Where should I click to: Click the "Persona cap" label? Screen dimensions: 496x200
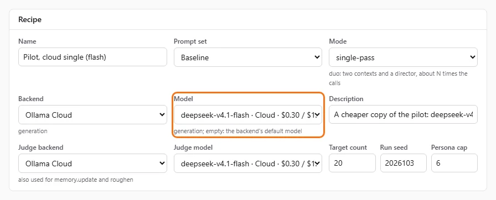(449, 148)
